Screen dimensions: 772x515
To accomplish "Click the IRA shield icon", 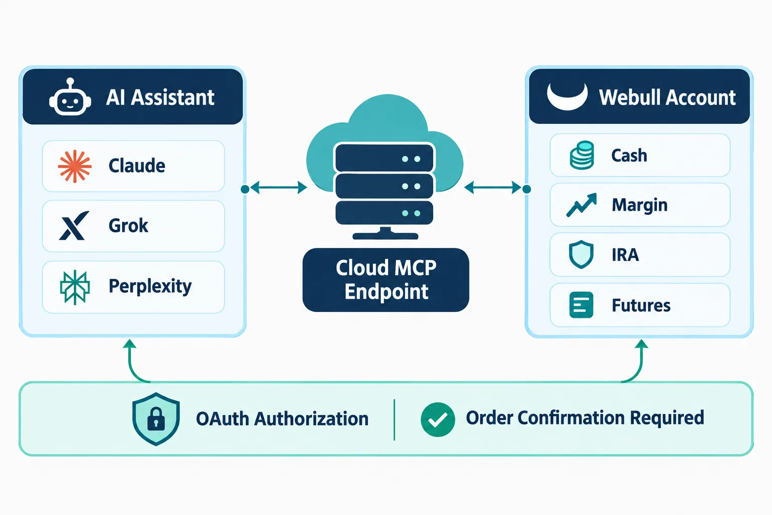I will (582, 254).
